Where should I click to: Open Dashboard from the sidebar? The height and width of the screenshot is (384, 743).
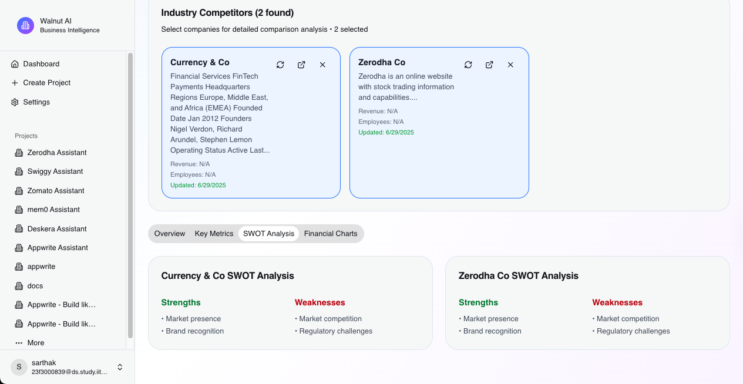coord(41,64)
